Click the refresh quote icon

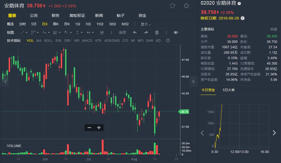[173, 6]
